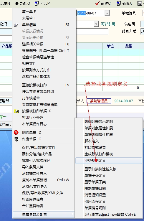Click the red checkmark 审核C icon
144x221 pixels.
[97, 3]
